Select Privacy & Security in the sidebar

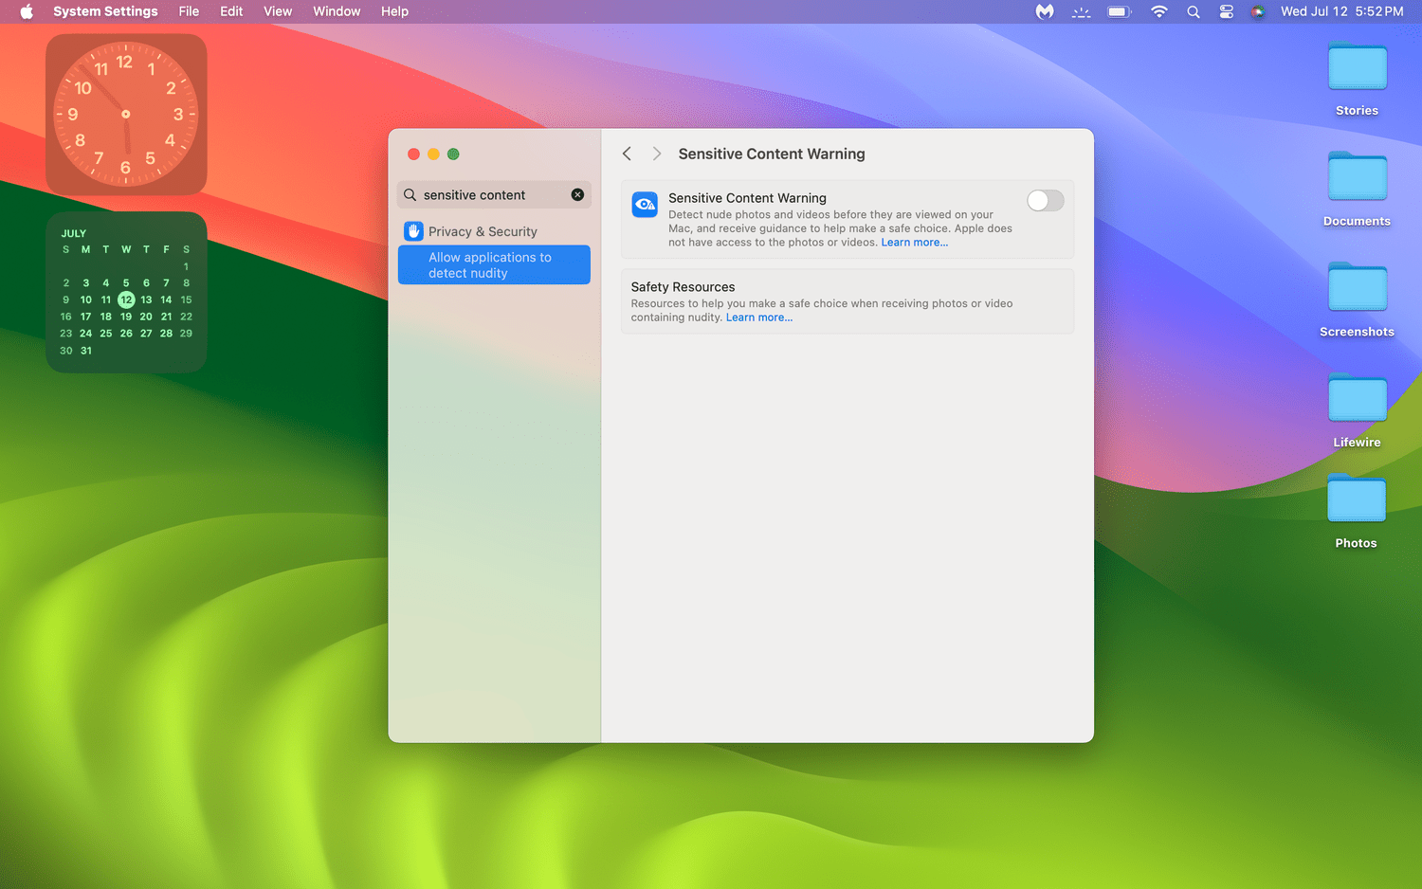tap(482, 230)
